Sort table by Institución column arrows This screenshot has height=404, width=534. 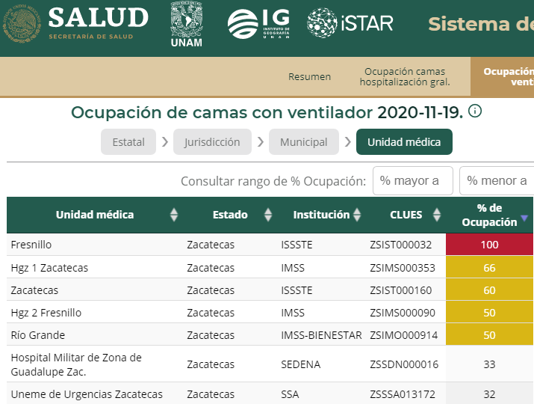coord(357,215)
